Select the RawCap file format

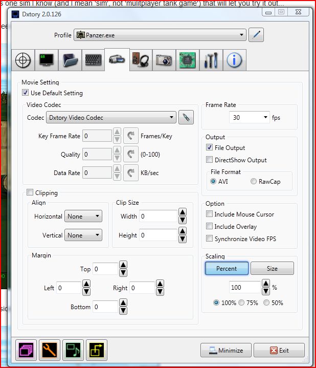[254, 181]
